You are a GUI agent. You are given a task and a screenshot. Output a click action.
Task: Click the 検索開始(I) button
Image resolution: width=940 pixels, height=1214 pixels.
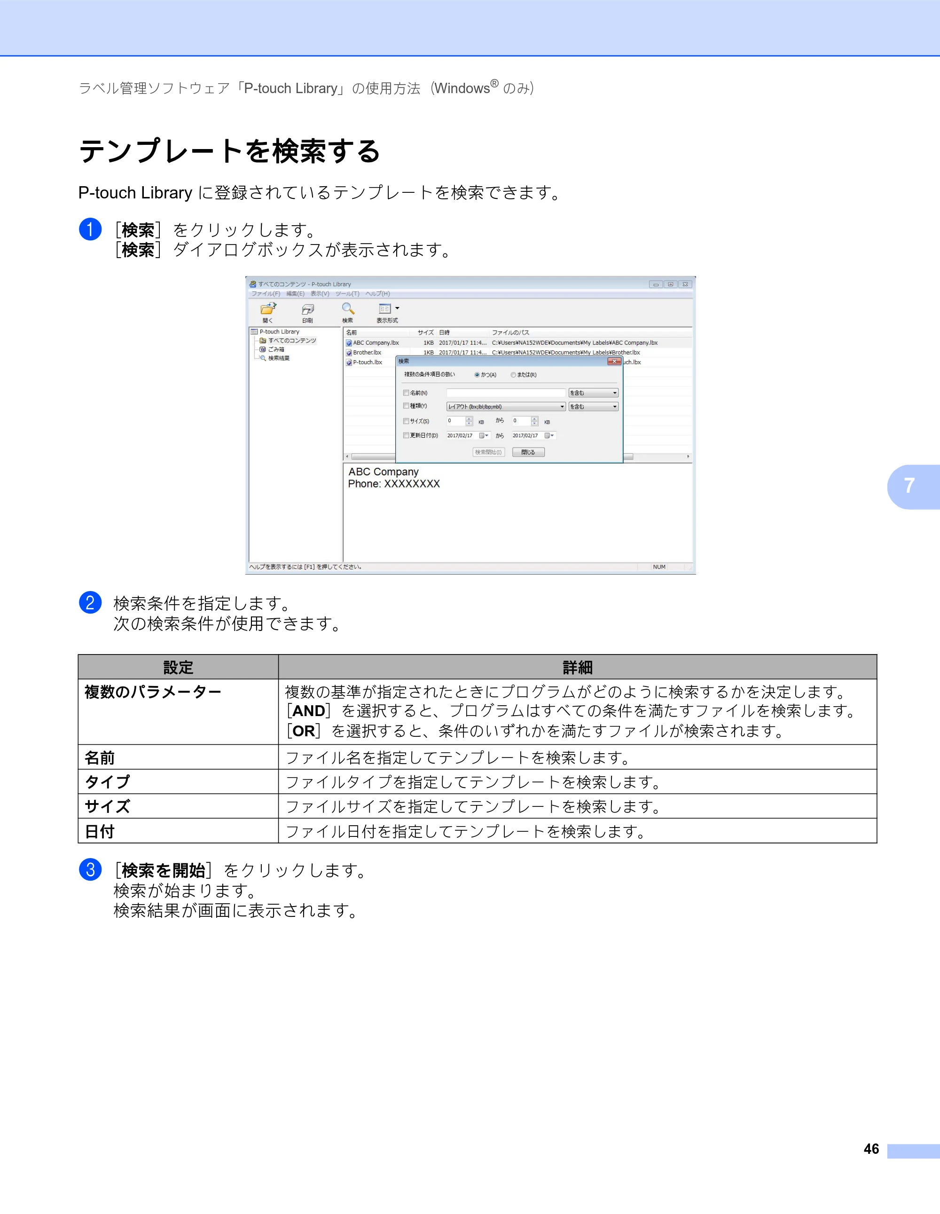point(489,452)
